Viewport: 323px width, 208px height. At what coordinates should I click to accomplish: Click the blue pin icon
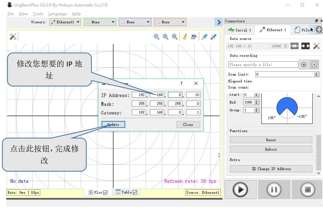204,37
